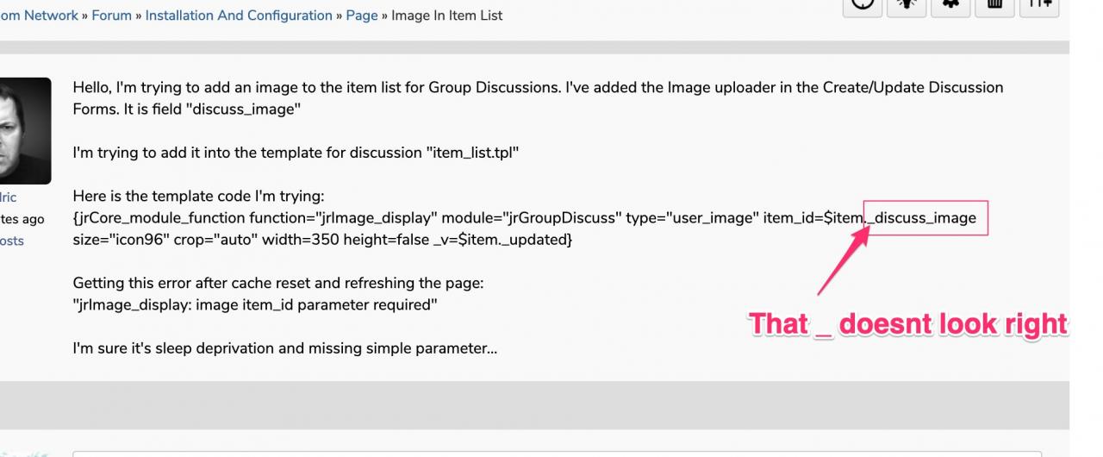Open the poster's username link under avatar
The image size is (1103, 457).
[x=8, y=197]
